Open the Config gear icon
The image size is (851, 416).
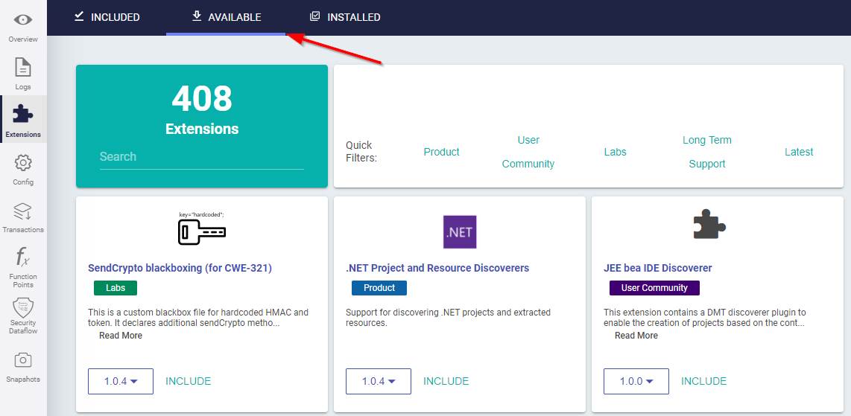click(23, 163)
